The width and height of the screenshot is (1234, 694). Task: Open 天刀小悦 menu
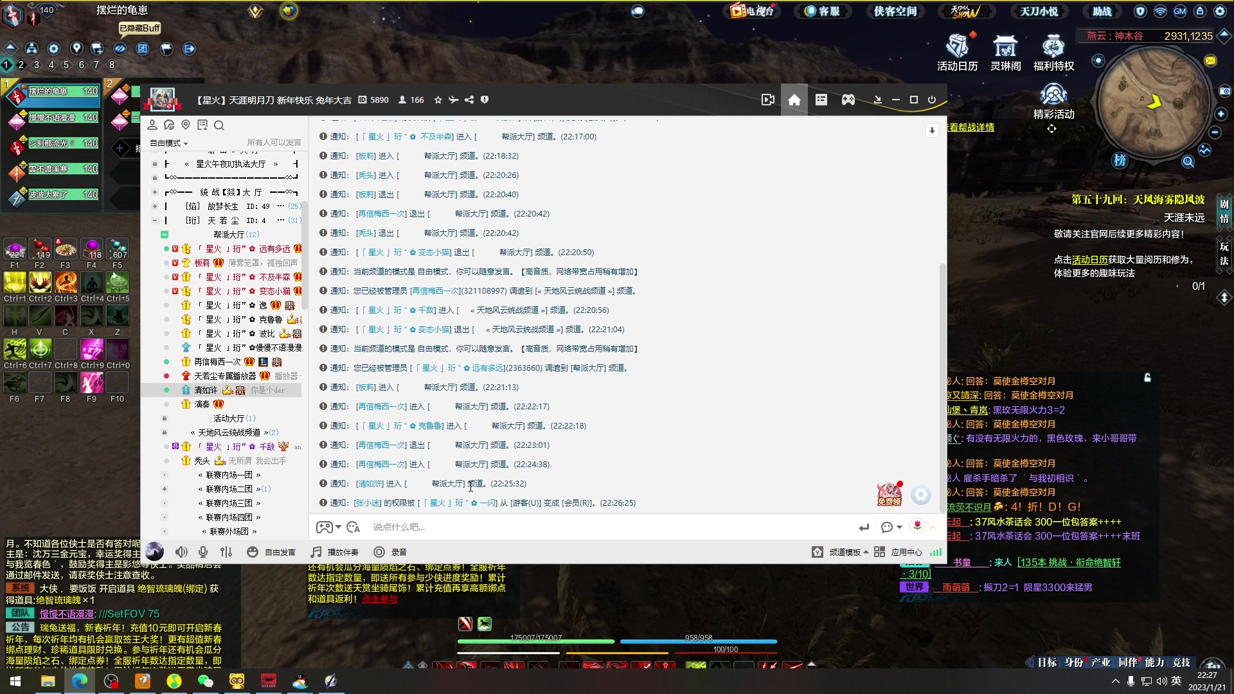[1039, 11]
